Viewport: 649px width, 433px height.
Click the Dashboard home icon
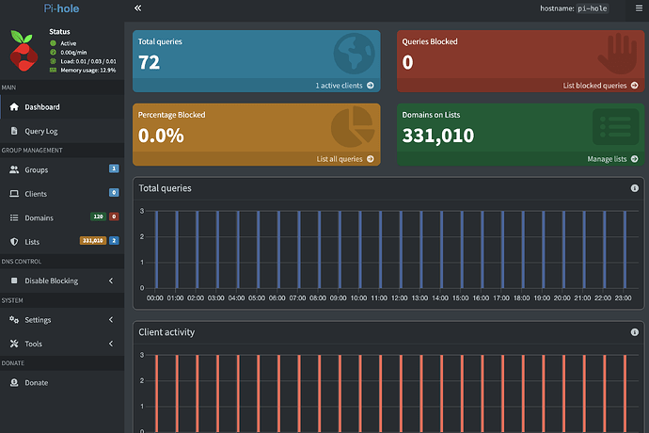[14, 107]
